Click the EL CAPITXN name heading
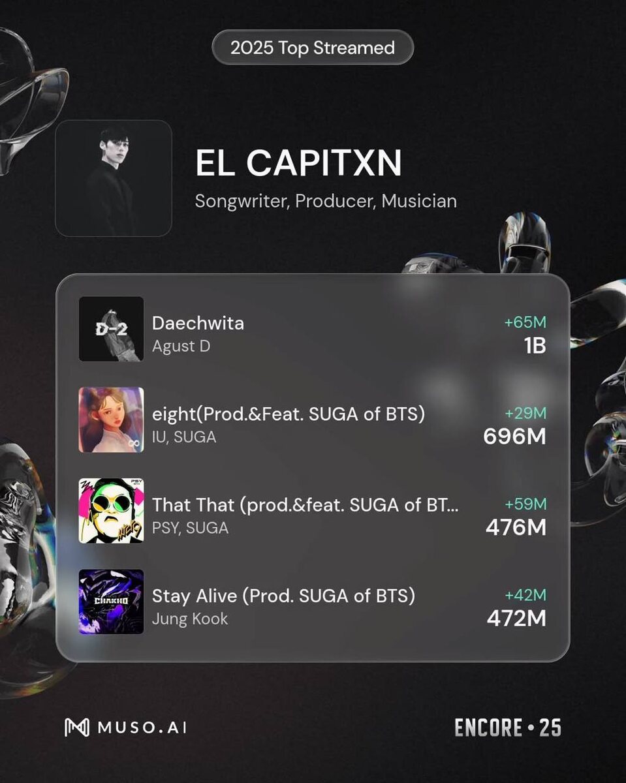The image size is (626, 783). (x=299, y=164)
